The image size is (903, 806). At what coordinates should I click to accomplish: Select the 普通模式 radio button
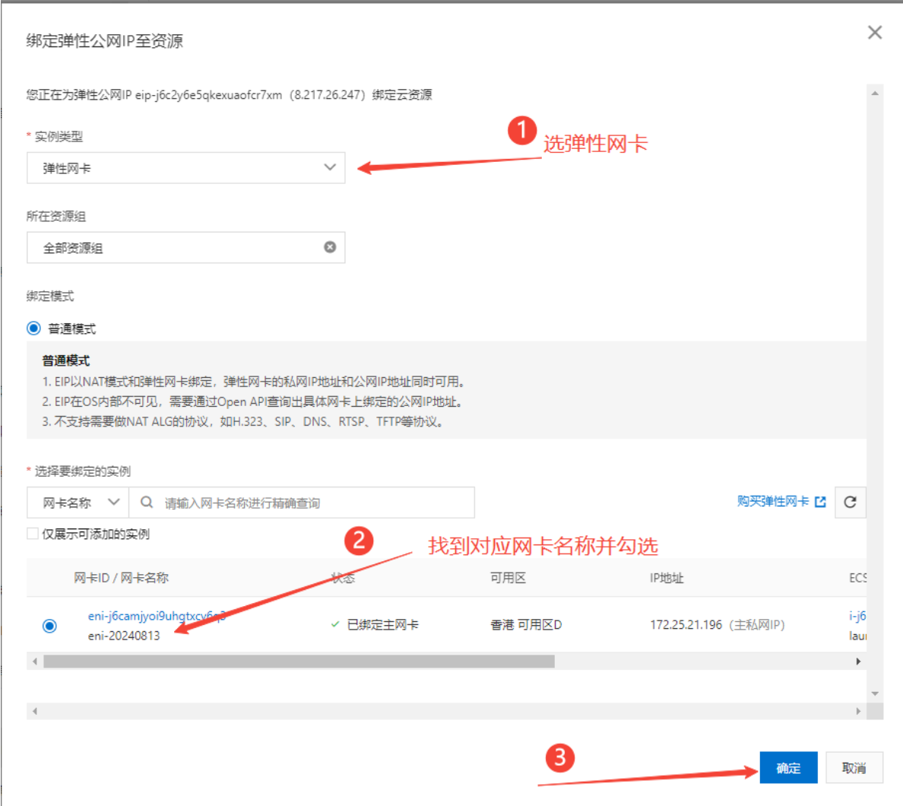click(34, 328)
